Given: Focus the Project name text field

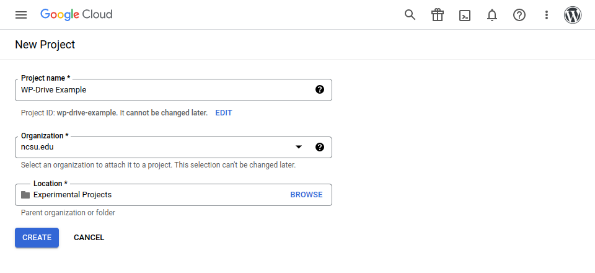Looking at the screenshot, I should pos(161,89).
